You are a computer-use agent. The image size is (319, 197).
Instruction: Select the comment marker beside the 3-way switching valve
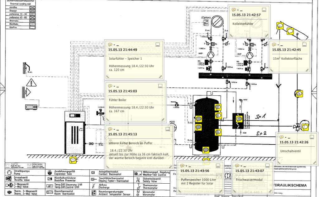305,127
